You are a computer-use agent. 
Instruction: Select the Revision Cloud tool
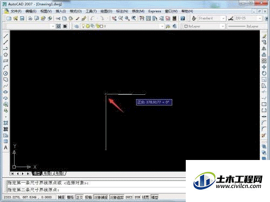click(5, 79)
